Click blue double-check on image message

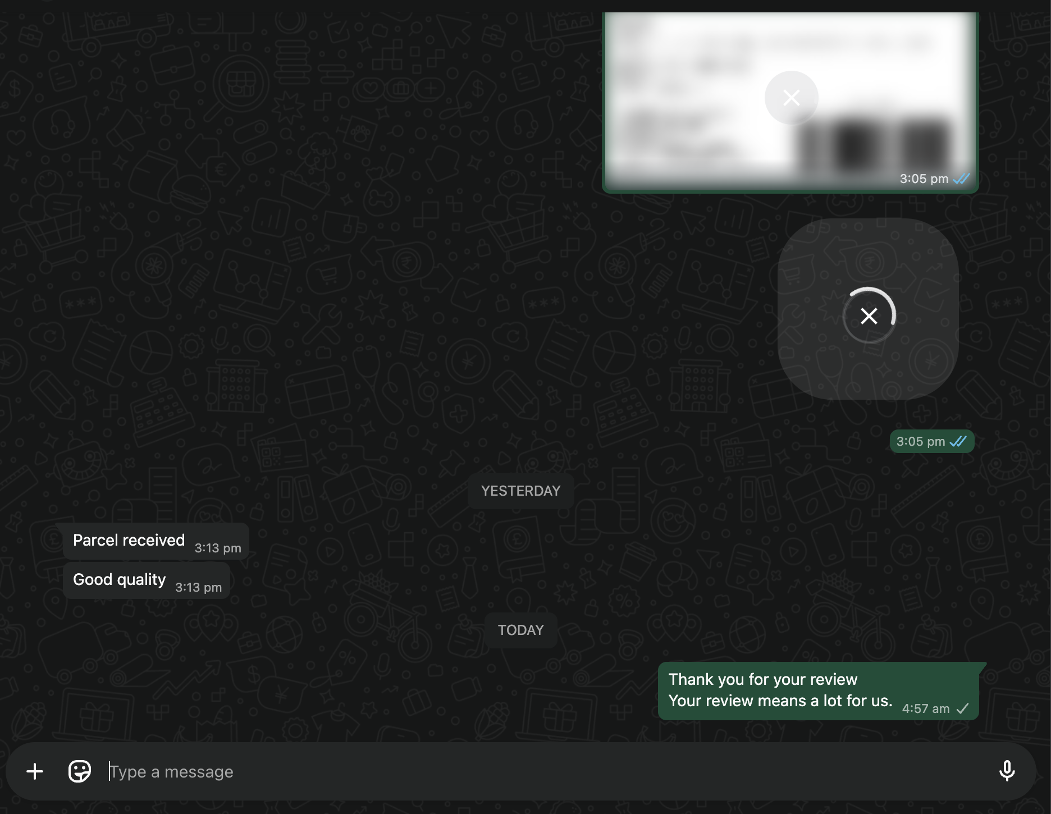(962, 179)
